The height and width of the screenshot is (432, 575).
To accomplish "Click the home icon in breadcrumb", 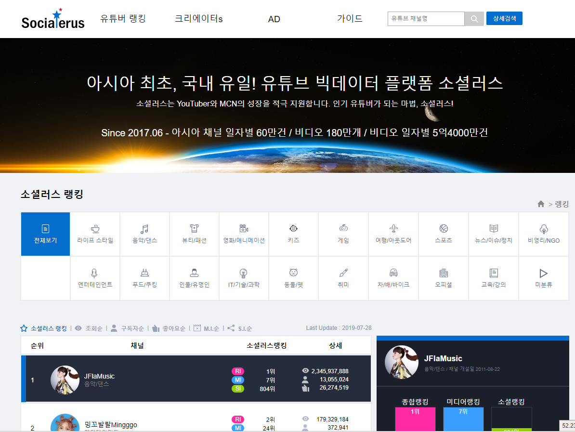I will point(541,204).
